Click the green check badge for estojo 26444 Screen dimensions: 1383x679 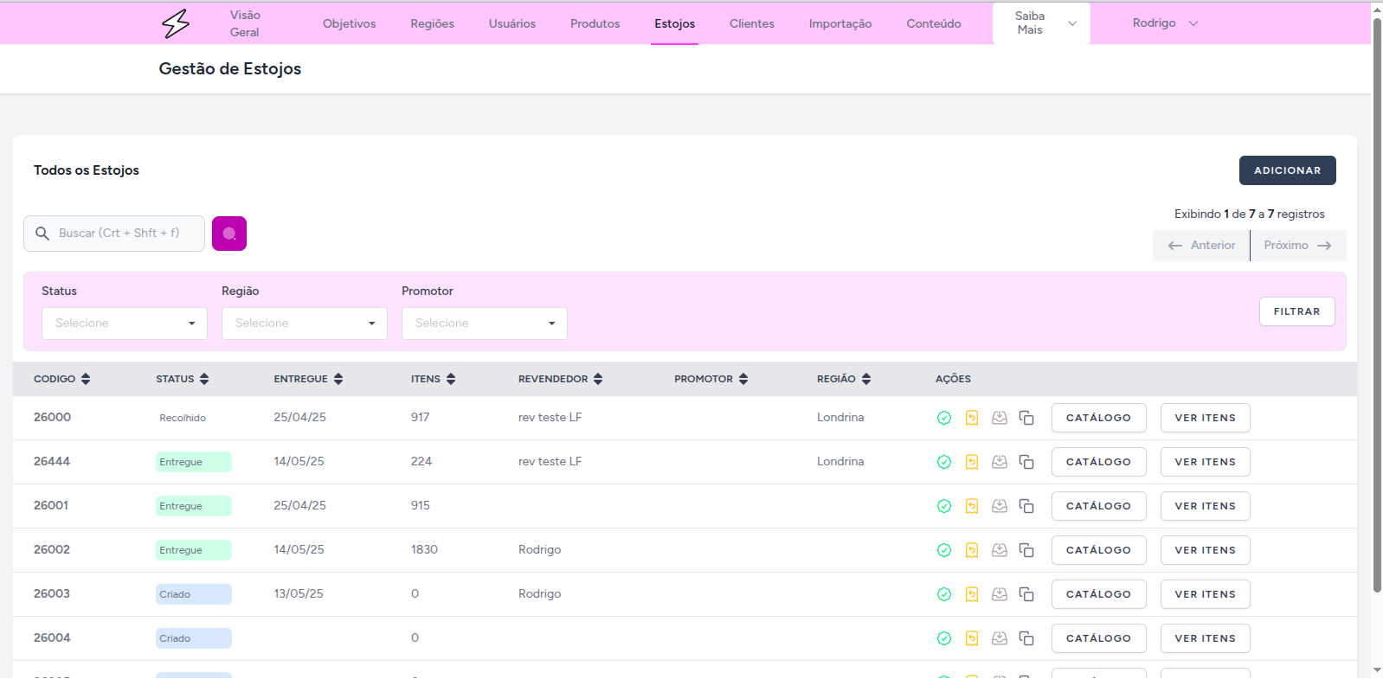(x=944, y=462)
